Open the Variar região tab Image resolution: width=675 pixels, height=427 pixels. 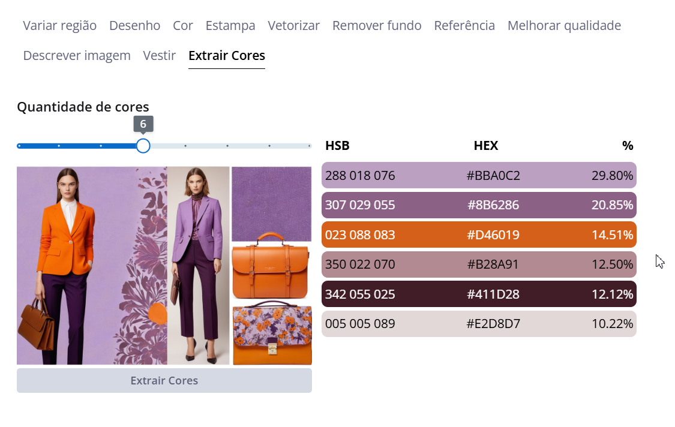point(59,26)
